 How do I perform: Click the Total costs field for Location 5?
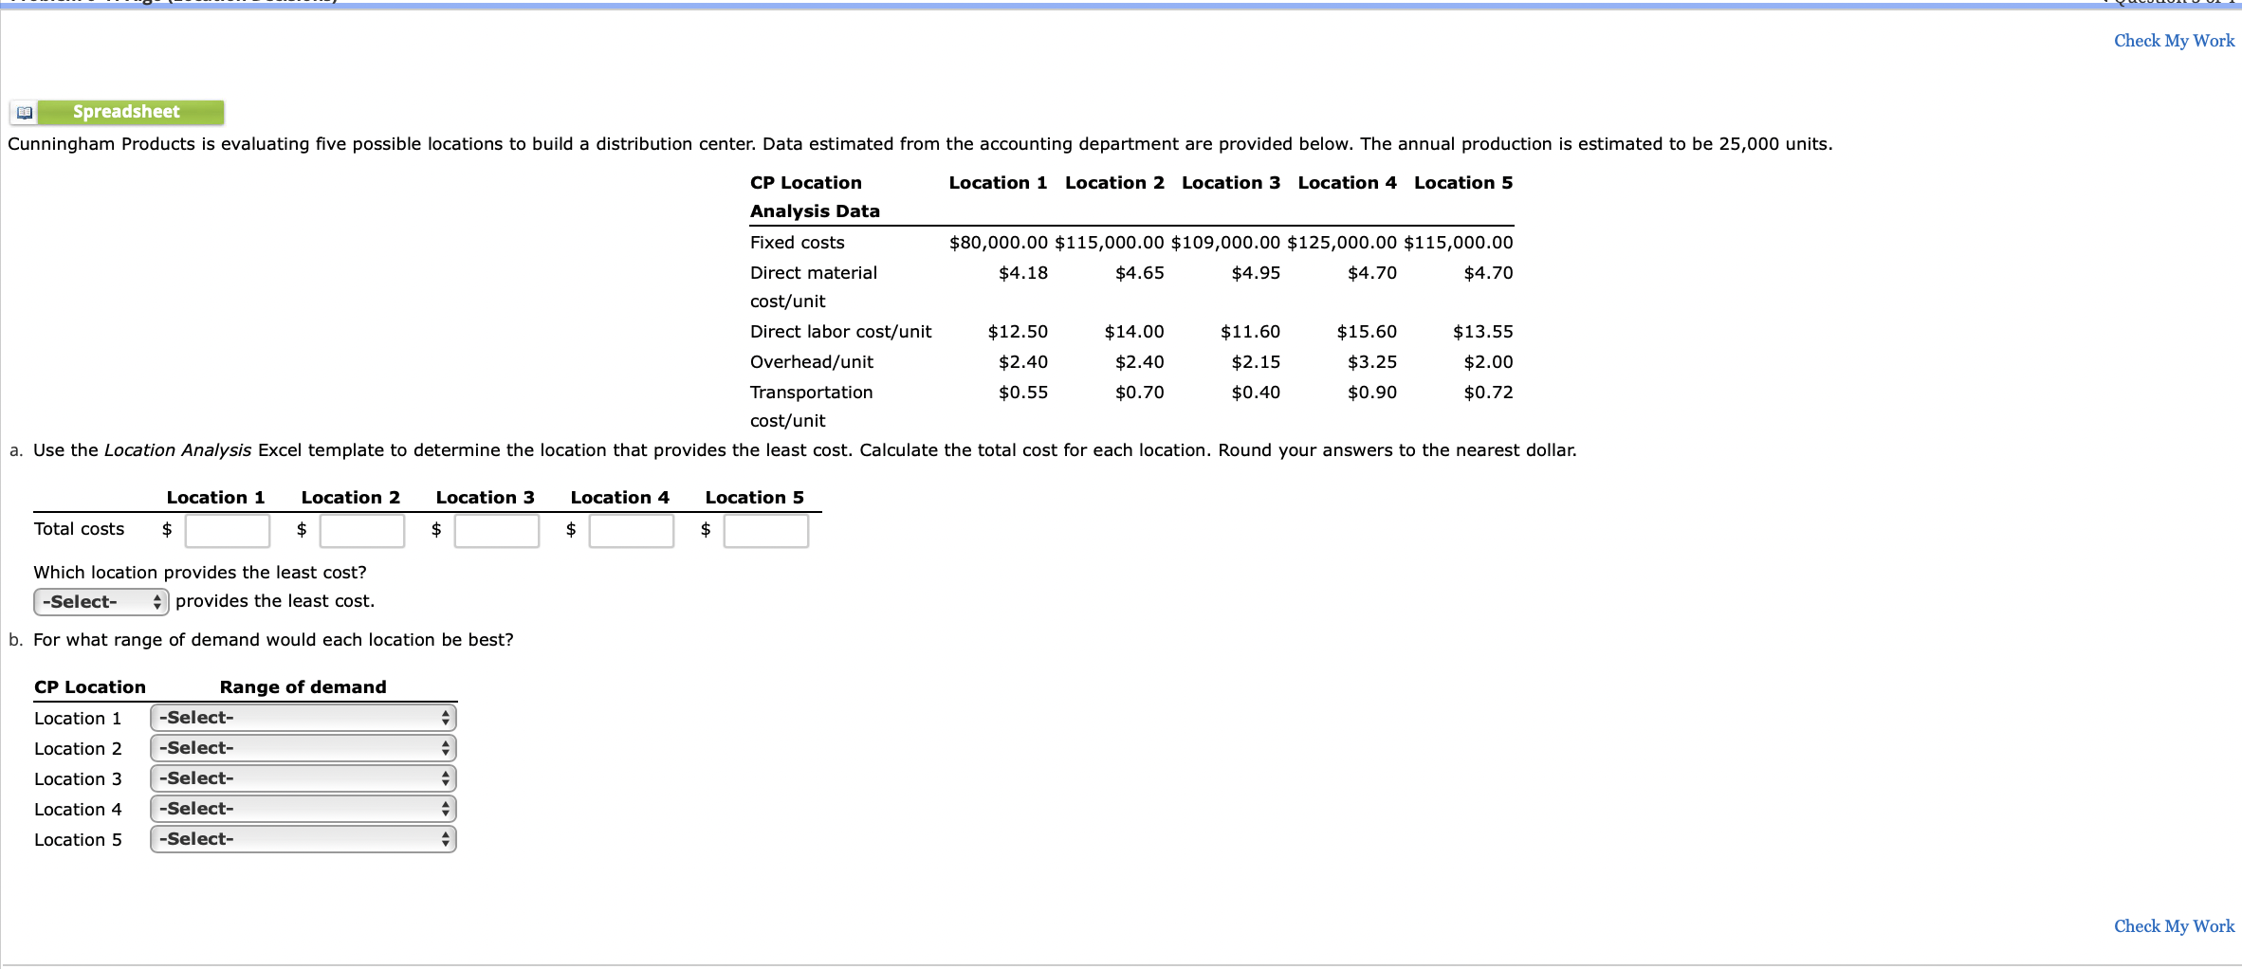[x=765, y=530]
